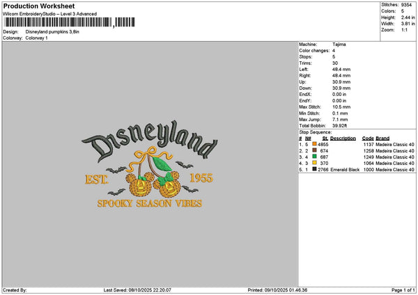Click stitch count 2766 in stop sequence
This screenshot has height=295, width=418.
pos(323,170)
